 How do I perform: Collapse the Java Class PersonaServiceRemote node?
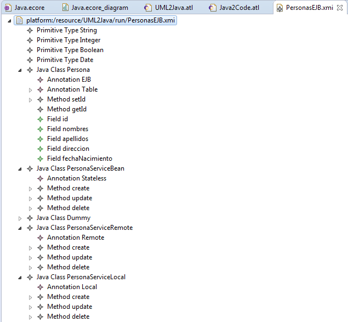pos(20,228)
